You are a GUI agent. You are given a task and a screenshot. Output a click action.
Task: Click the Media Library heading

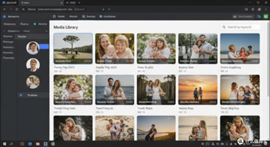coord(65,27)
